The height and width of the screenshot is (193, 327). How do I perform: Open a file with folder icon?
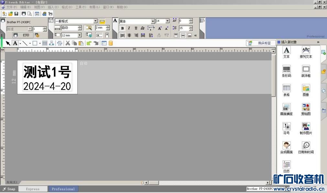coord(10,14)
